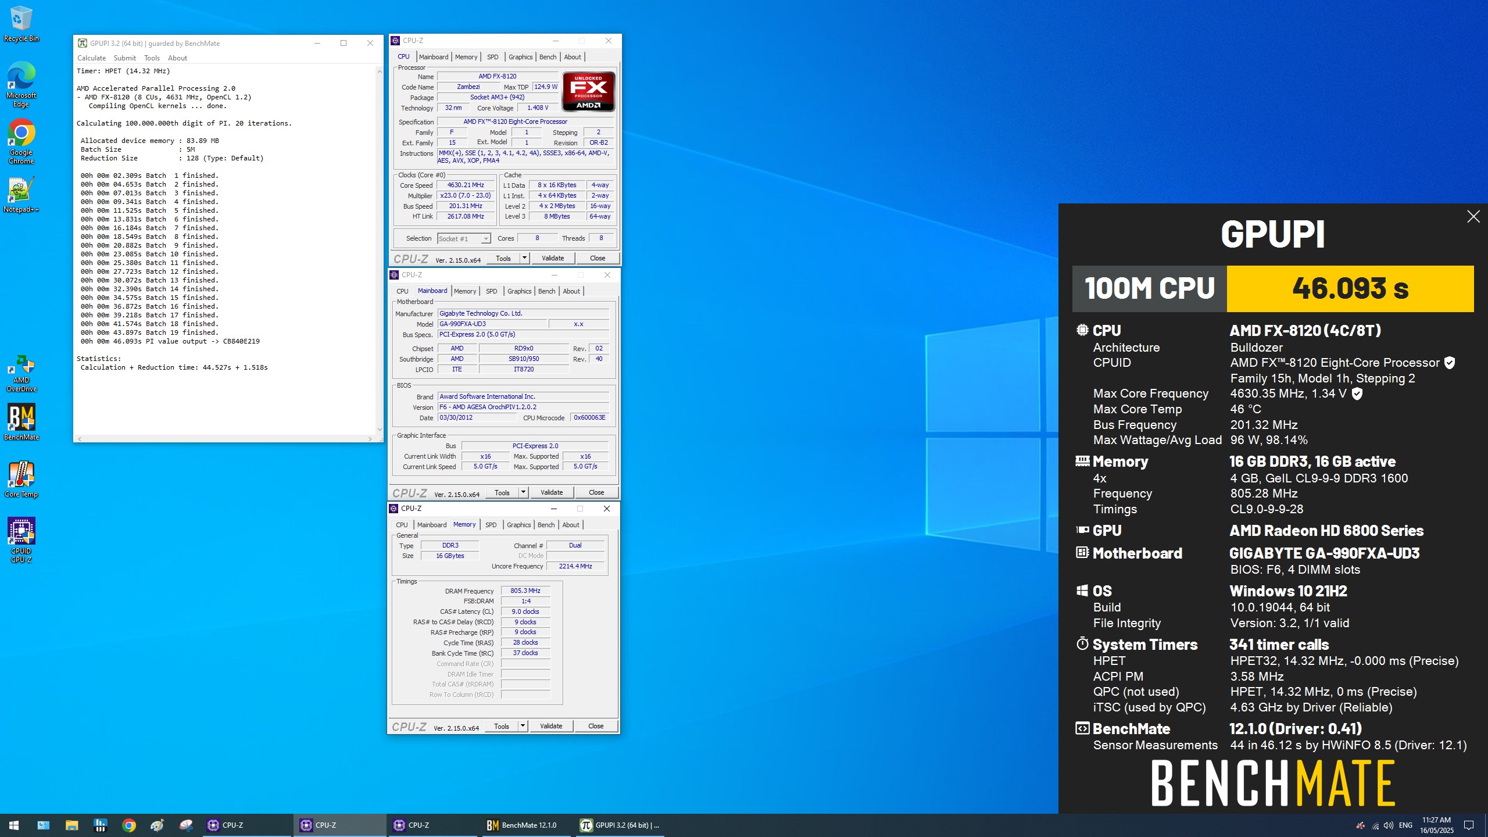Image resolution: width=1488 pixels, height=837 pixels.
Task: Select the Google Chrome desktop shortcut
Action: pyautogui.click(x=21, y=142)
